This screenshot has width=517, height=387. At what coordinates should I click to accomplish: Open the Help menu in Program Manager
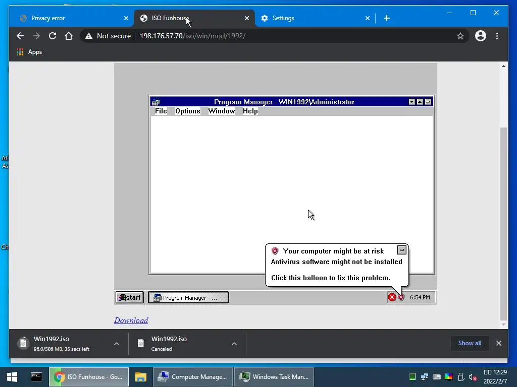(x=250, y=111)
